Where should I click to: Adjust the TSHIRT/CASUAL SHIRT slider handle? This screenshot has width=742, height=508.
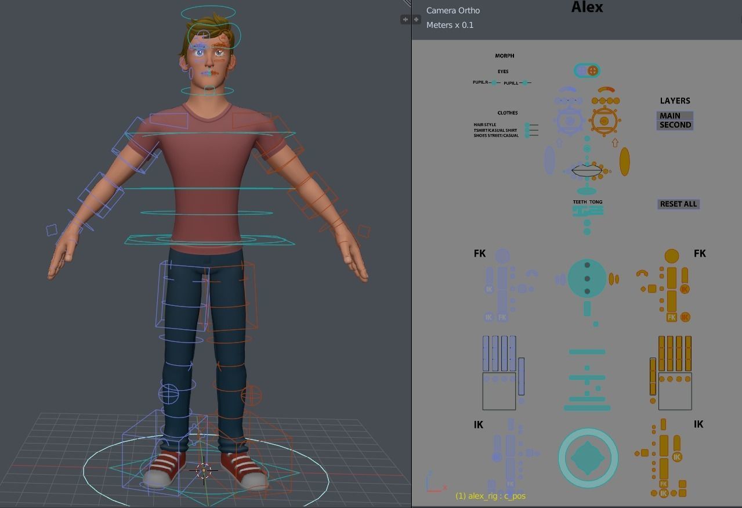coord(527,130)
